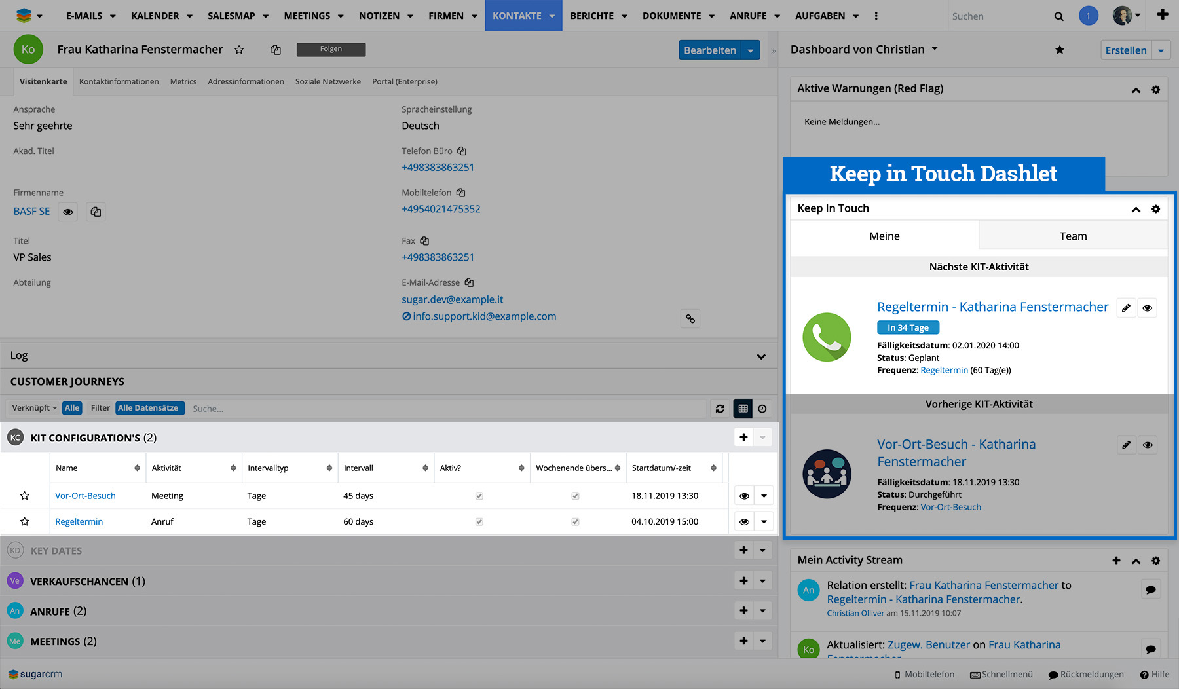This screenshot has width=1179, height=689.
Task: Expand the Log section chevron
Action: pyautogui.click(x=761, y=356)
